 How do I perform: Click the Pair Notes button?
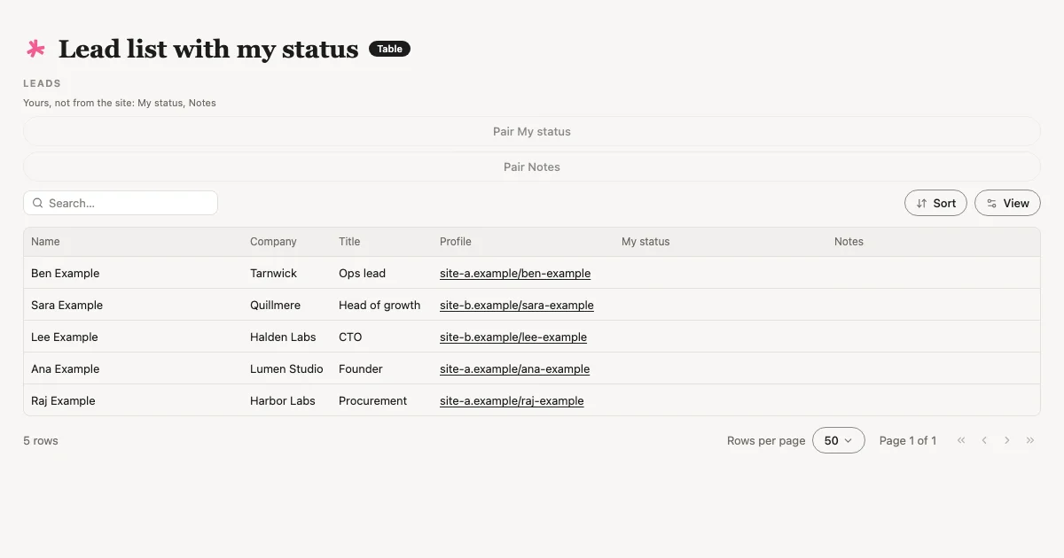[532, 167]
